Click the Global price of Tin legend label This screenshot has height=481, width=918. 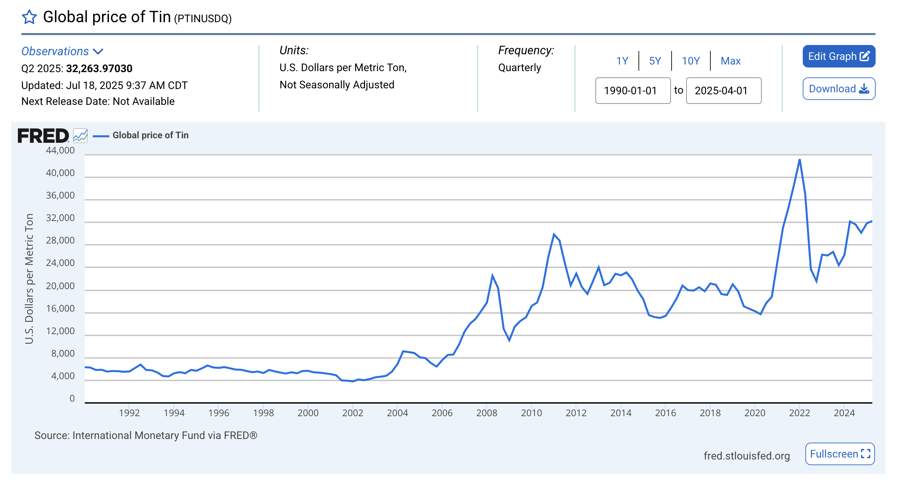click(150, 135)
